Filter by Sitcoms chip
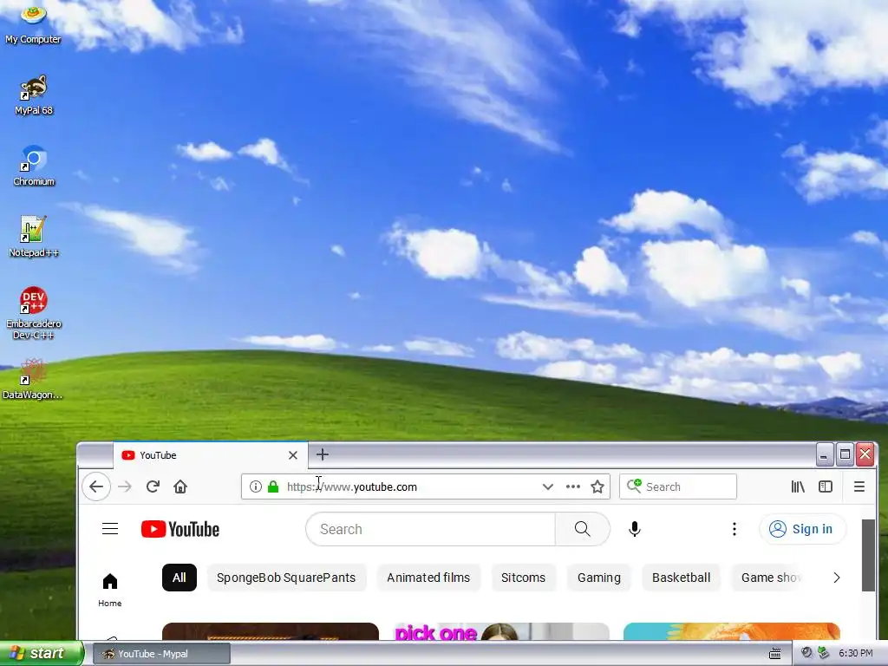Viewport: 888px width, 666px height. coord(523,578)
